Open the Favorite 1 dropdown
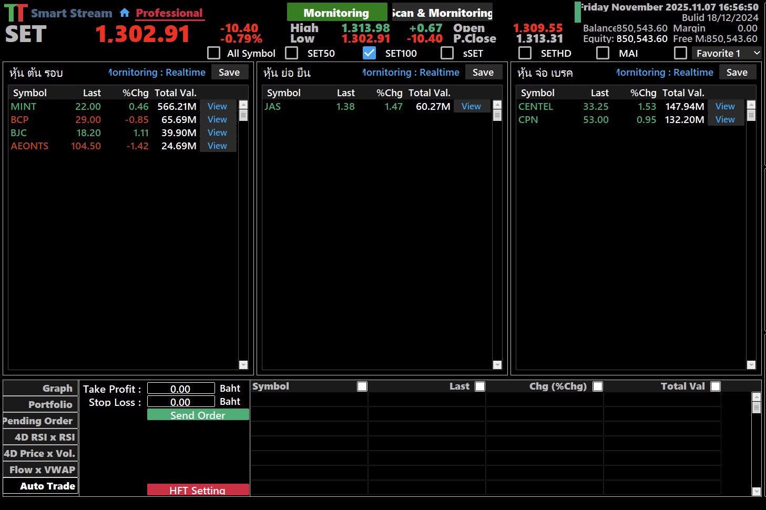 coord(727,53)
